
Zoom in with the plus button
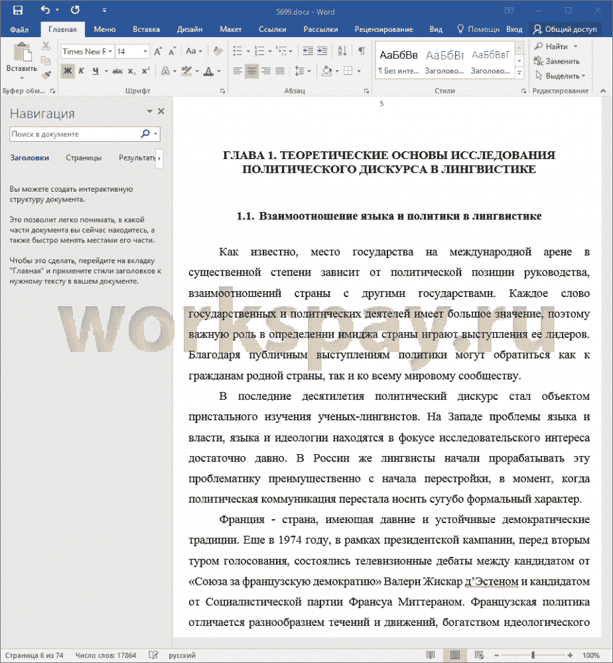coord(570,655)
